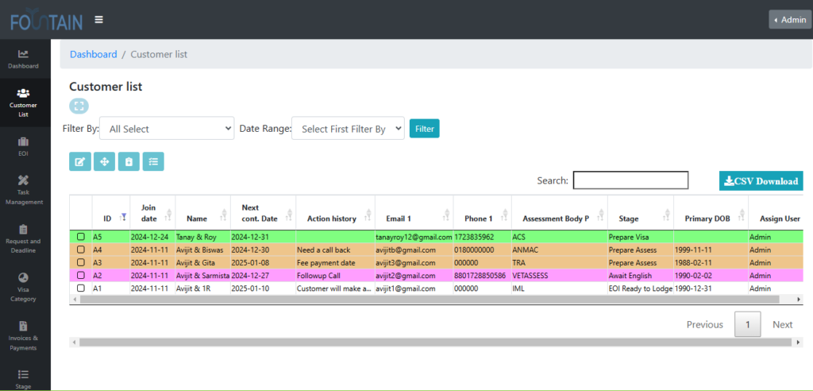Go to Visa Category in the sidebar
813x391 pixels.
(x=23, y=288)
